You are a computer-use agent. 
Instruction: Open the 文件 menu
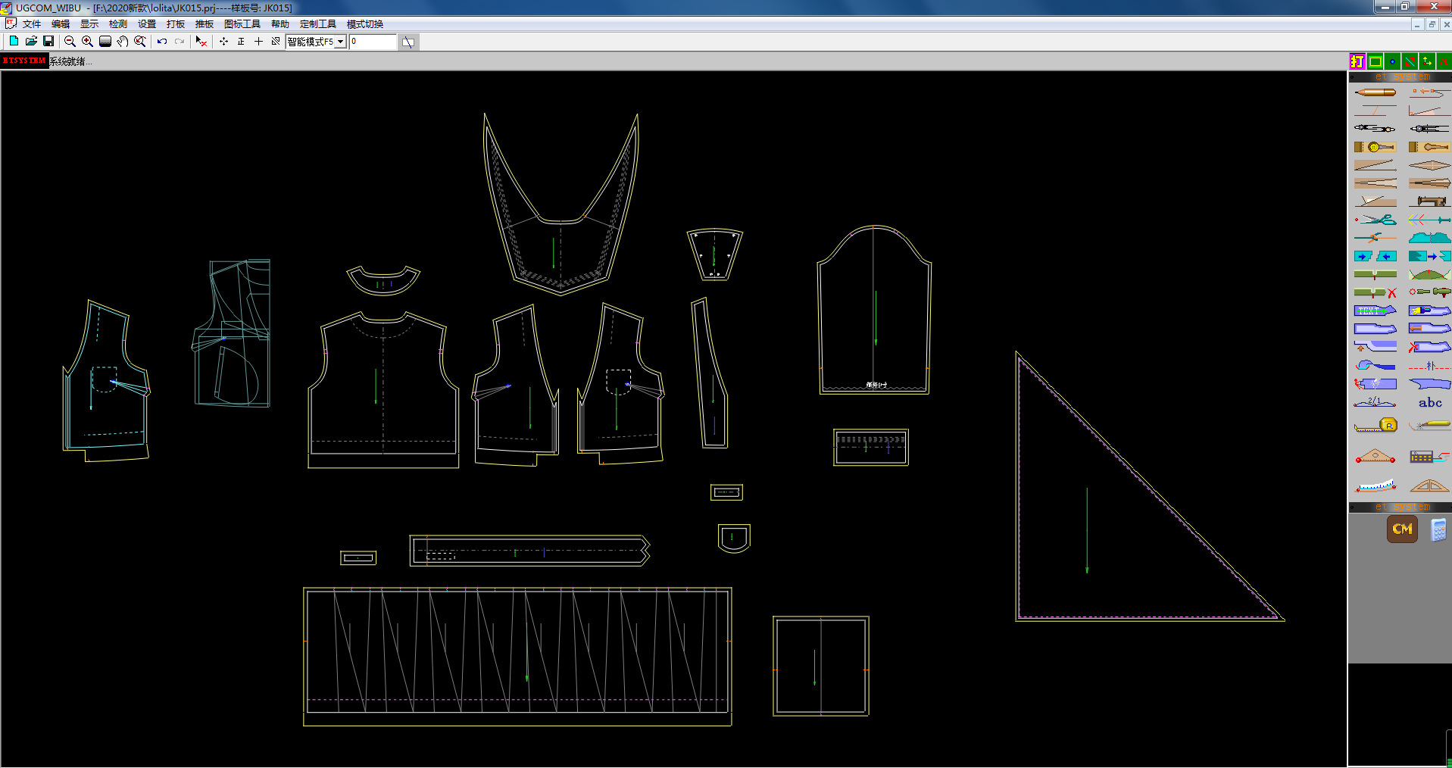(x=31, y=24)
